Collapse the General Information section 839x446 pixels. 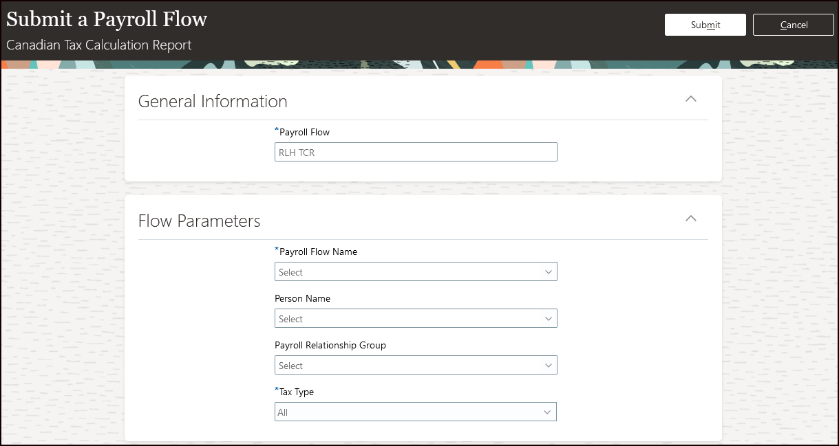pos(691,99)
